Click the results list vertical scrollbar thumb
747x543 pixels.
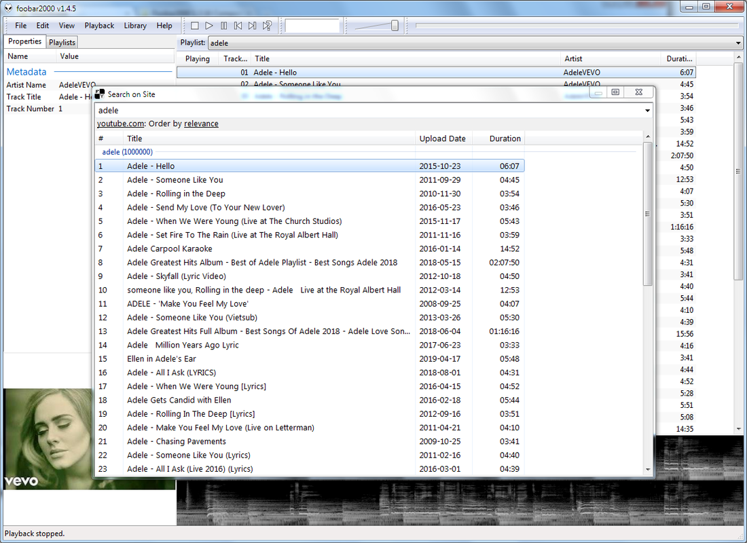tap(647, 214)
